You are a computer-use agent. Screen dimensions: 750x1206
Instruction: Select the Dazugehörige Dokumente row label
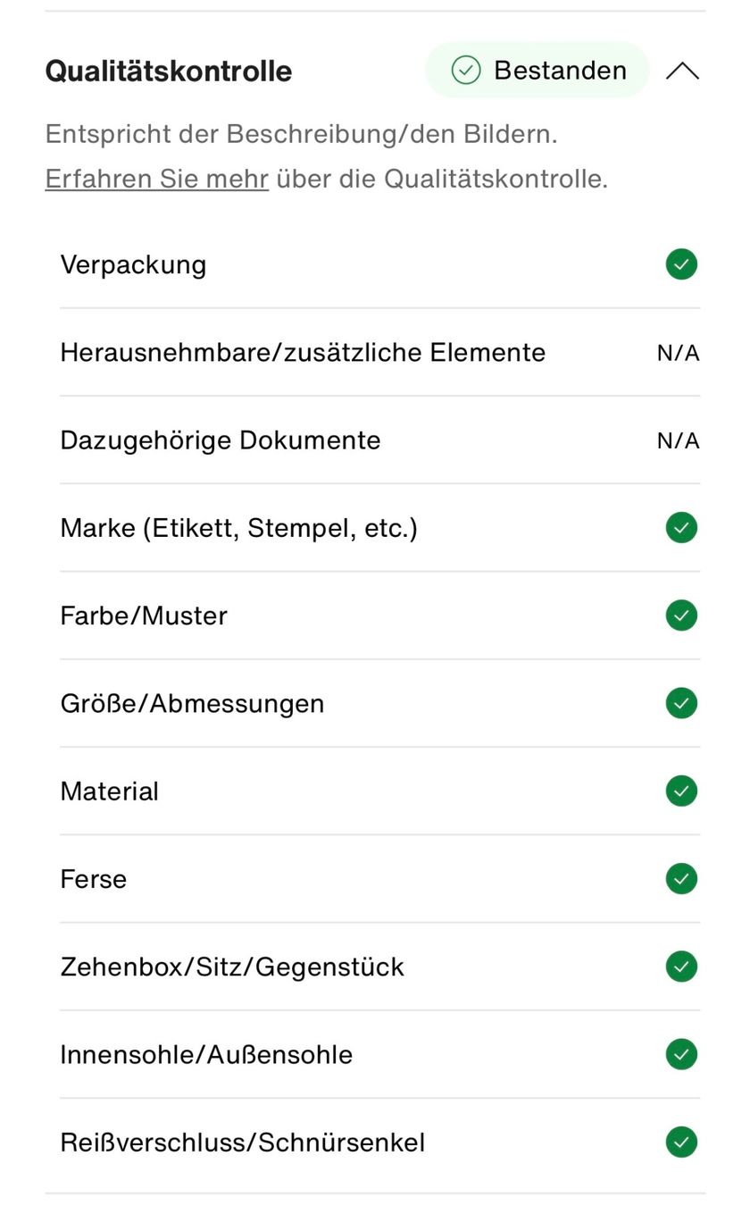point(221,440)
